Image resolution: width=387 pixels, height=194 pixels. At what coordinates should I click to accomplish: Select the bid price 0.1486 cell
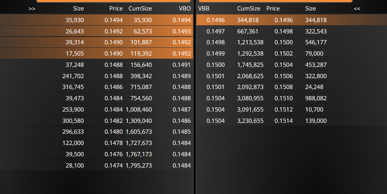(x=114, y=87)
